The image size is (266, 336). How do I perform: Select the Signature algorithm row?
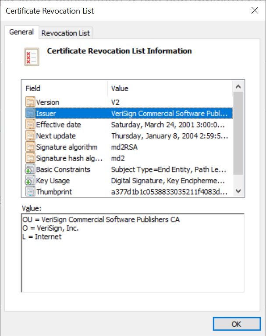click(129, 147)
